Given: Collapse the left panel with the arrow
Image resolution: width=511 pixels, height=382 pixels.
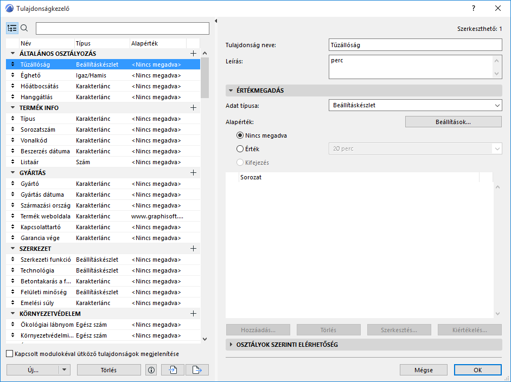Looking at the screenshot, I should coord(216,21).
